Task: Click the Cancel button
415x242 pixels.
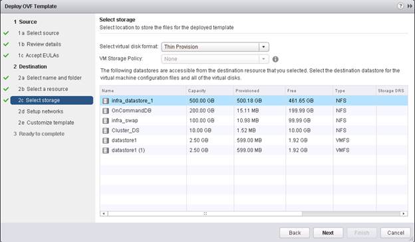Action: [x=396, y=233]
